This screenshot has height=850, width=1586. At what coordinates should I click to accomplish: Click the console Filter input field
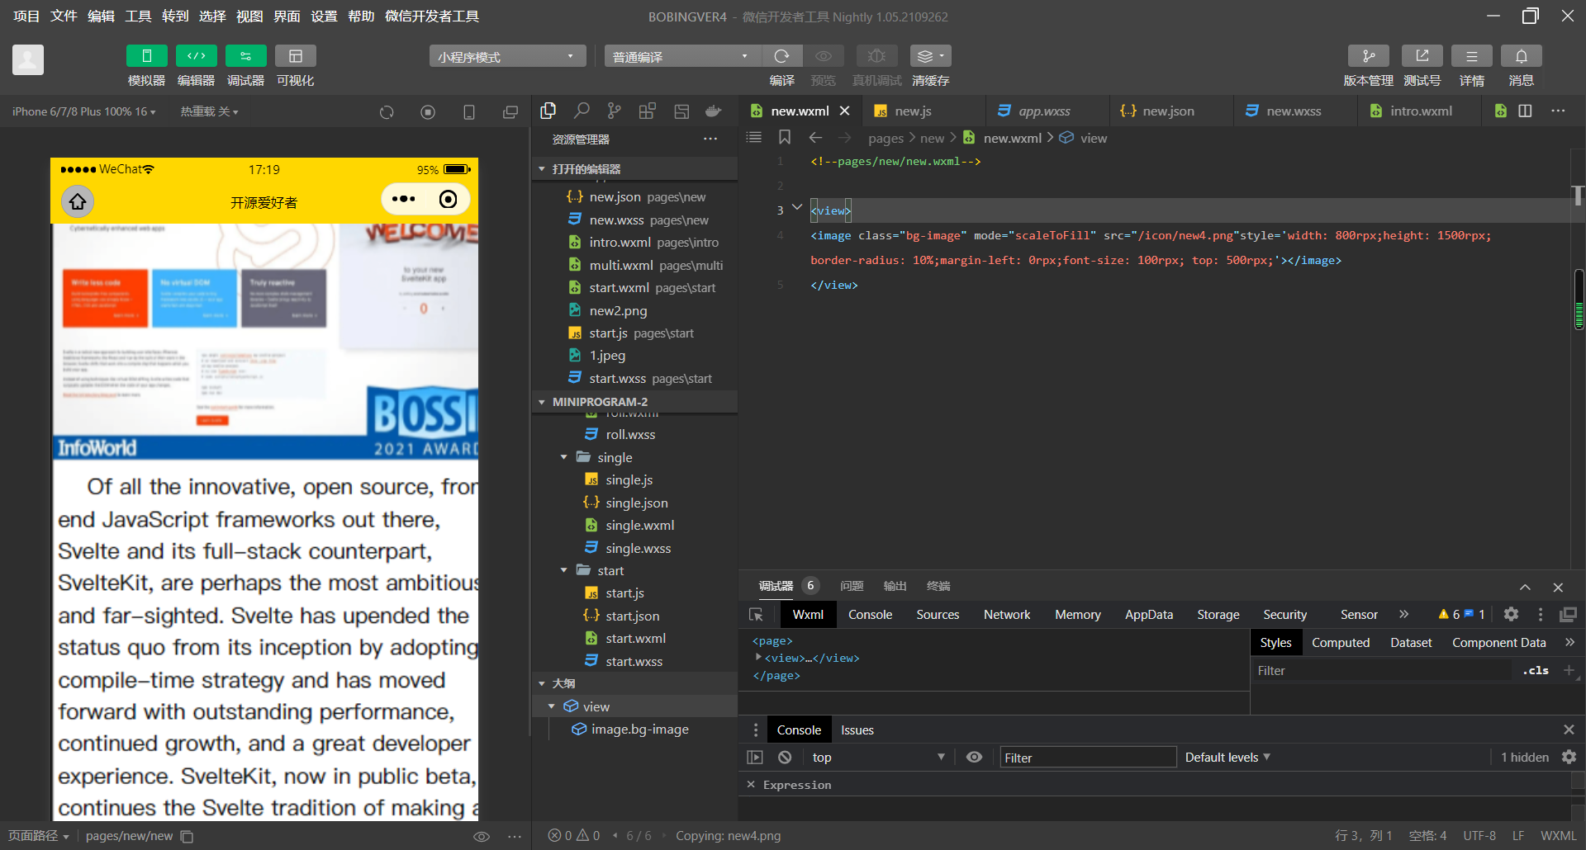[x=1087, y=758]
